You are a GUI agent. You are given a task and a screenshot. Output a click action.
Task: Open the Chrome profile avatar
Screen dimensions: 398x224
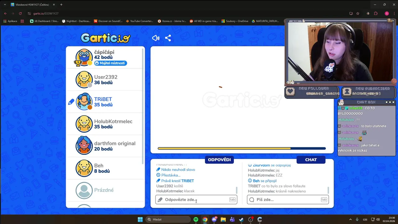click(387, 13)
